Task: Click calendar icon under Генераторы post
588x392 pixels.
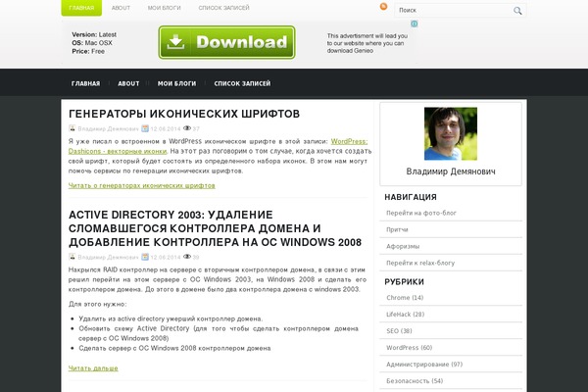Action: (x=145, y=128)
